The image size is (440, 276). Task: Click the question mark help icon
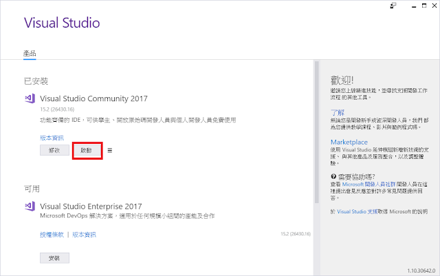pyautogui.click(x=333, y=176)
